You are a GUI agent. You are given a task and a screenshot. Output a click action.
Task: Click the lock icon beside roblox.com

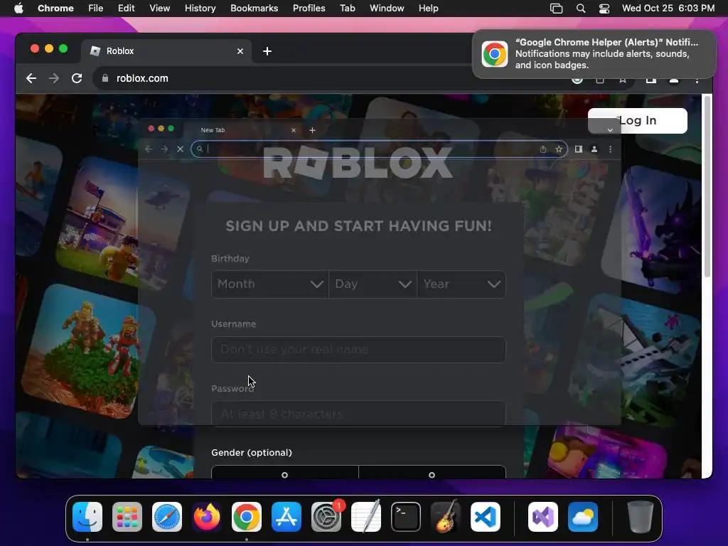105,78
